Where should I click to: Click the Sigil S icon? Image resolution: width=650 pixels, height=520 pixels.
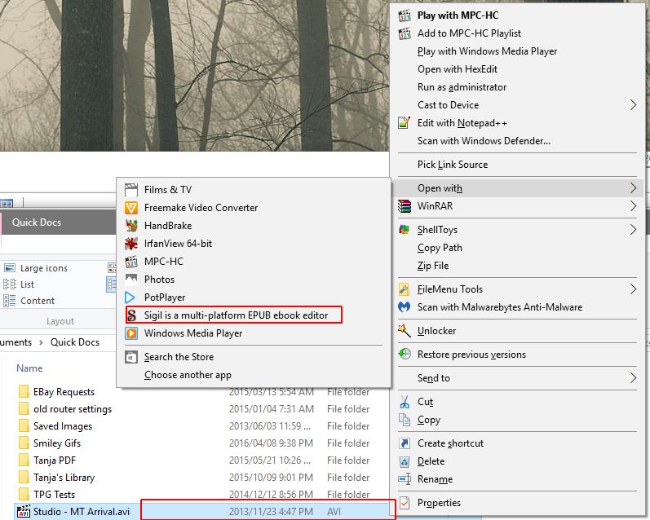coord(131,315)
